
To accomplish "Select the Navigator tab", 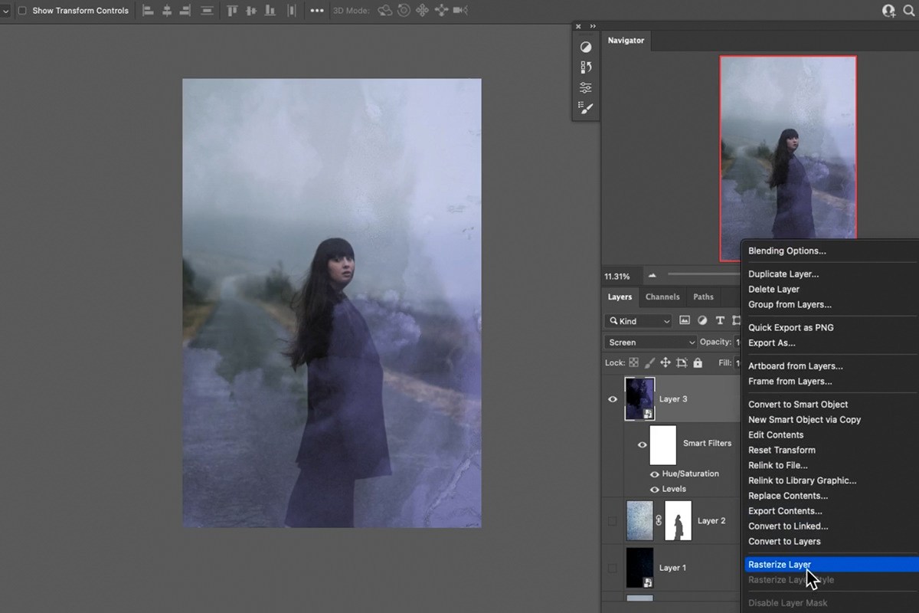I will pos(626,40).
